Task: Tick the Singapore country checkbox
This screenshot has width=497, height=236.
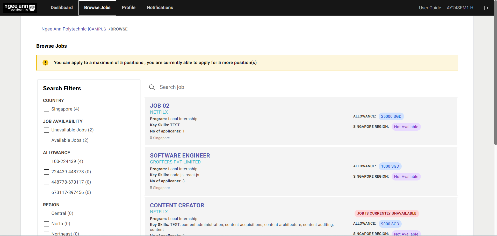Action: [x=46, y=109]
